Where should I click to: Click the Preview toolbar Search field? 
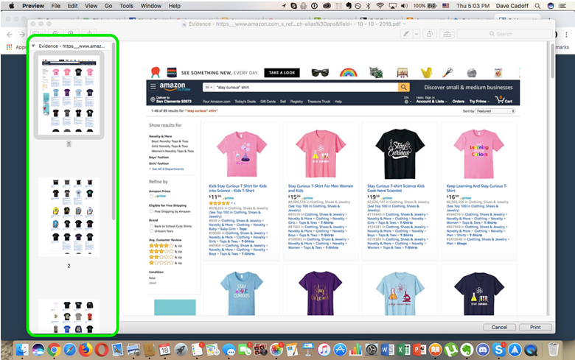(x=504, y=34)
